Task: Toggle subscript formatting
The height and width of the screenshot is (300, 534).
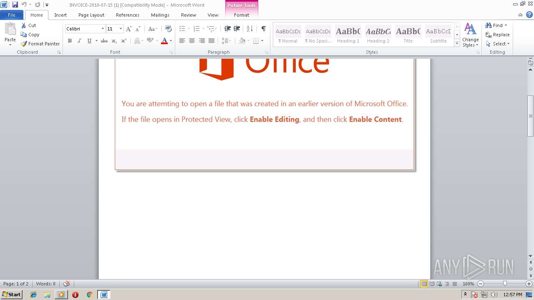Action: coord(114,41)
